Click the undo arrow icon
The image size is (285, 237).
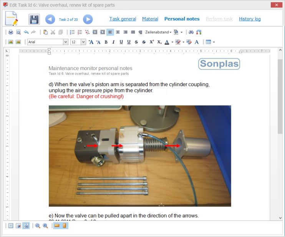click(26, 32)
